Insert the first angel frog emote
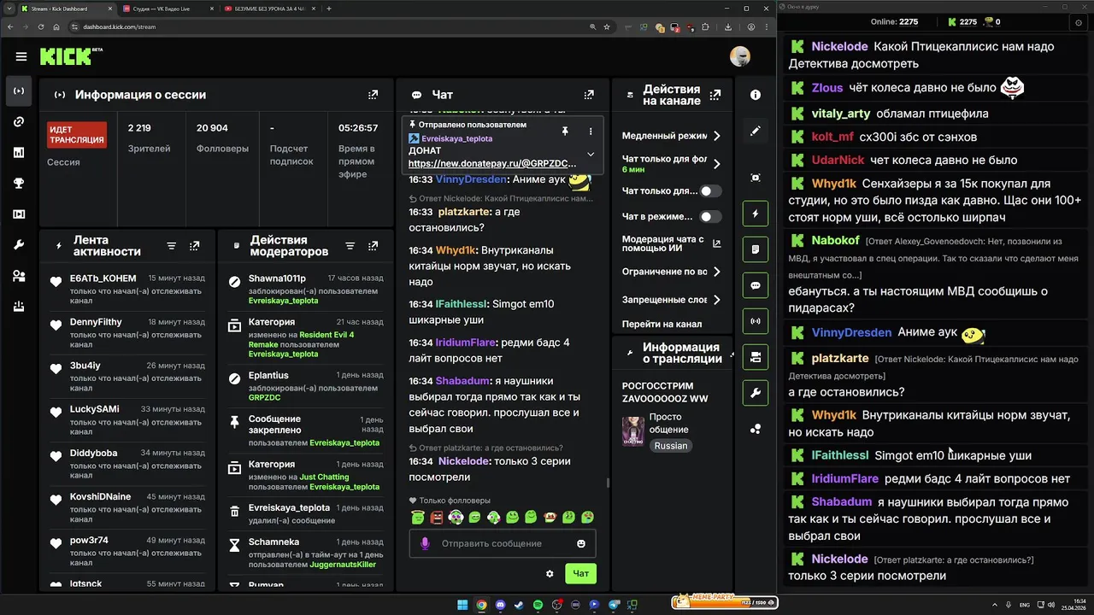The image size is (1094, 615). [418, 518]
